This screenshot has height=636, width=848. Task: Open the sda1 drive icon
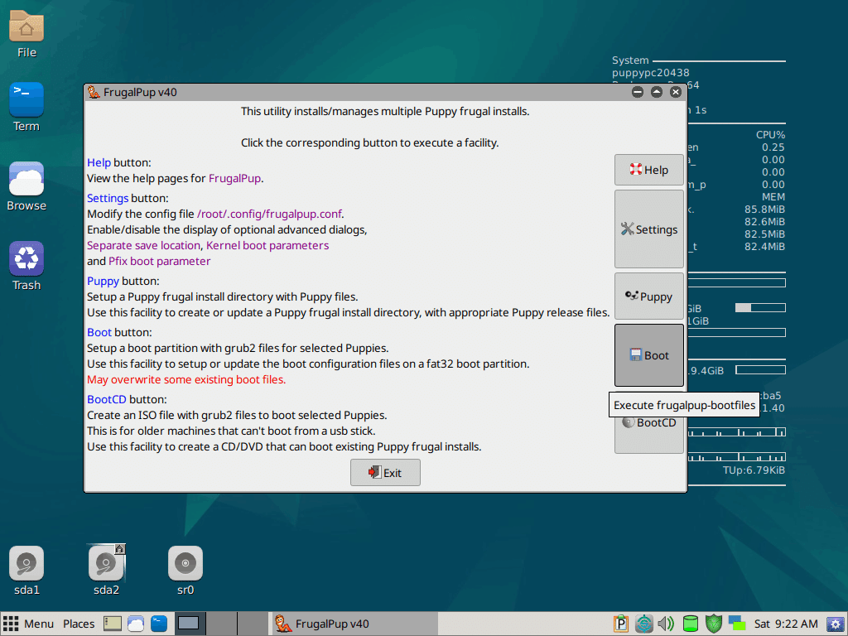pyautogui.click(x=26, y=571)
